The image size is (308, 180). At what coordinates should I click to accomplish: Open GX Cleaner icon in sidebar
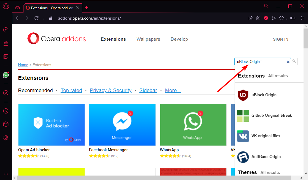[6, 43]
